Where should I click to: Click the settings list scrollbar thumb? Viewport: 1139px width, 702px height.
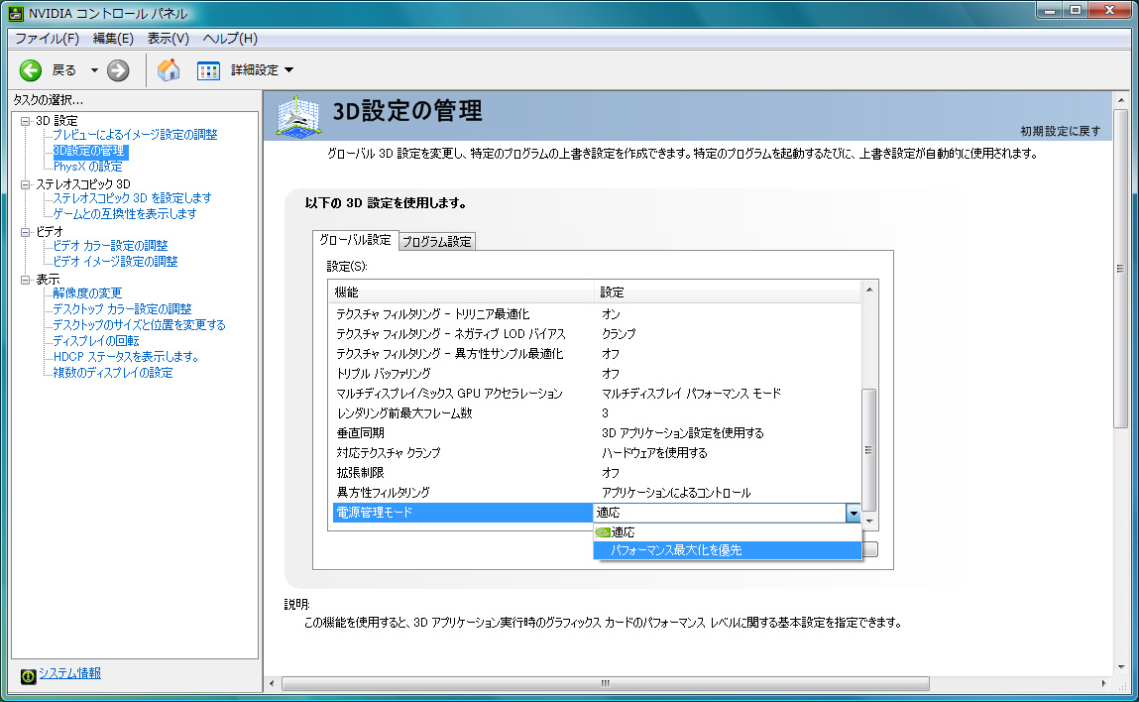point(868,450)
